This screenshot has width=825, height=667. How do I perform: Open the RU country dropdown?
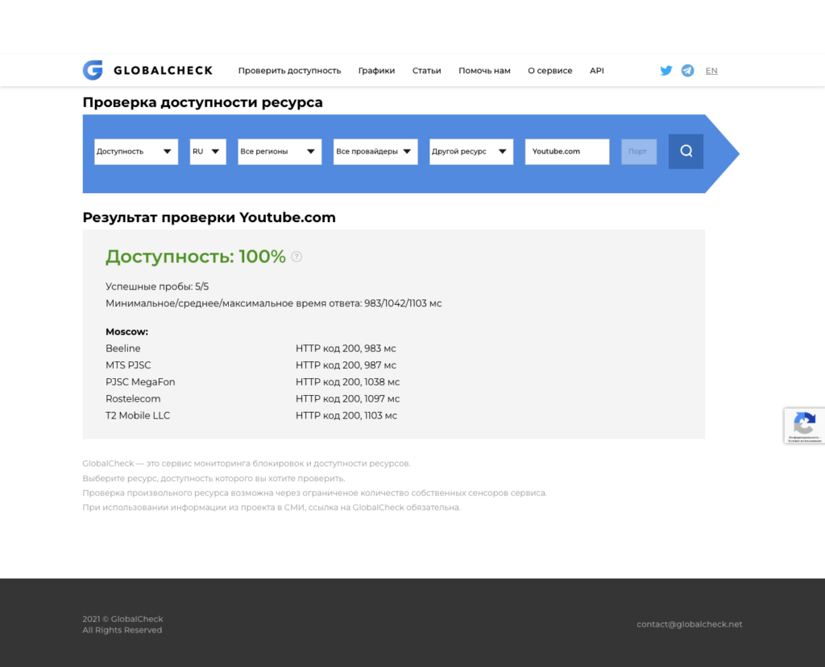click(x=208, y=151)
